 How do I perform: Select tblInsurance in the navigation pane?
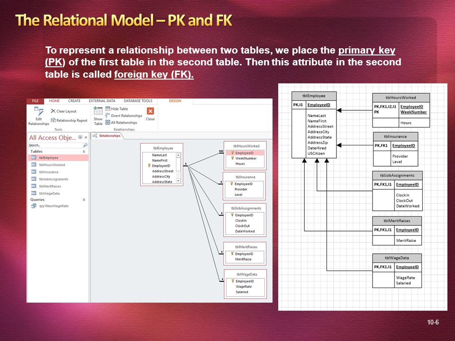pos(58,172)
